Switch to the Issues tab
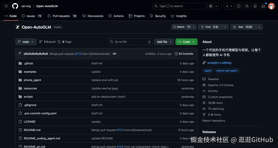Image resolution: width=278 pixels, height=148 pixels. pos(32,16)
